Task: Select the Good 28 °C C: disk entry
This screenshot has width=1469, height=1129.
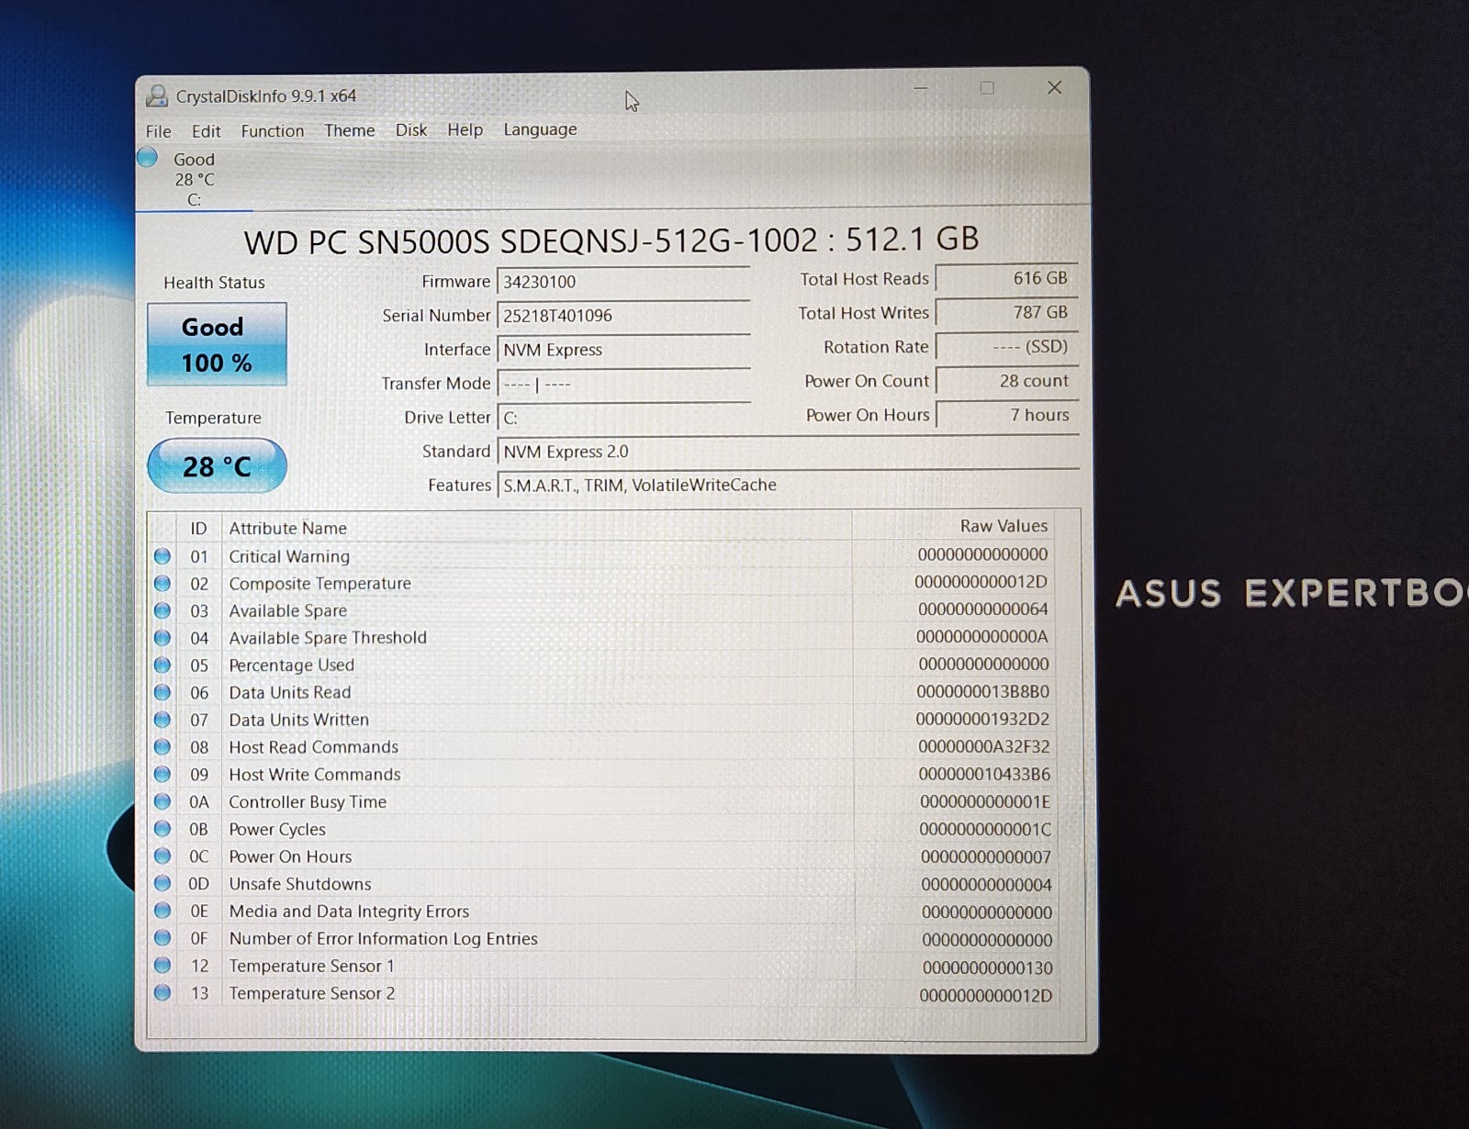Action: (194, 179)
